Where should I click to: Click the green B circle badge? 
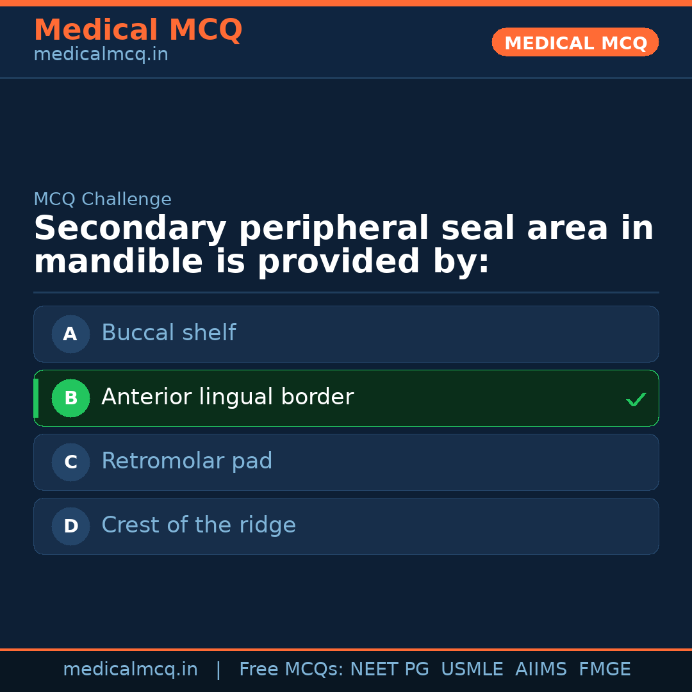pos(70,398)
